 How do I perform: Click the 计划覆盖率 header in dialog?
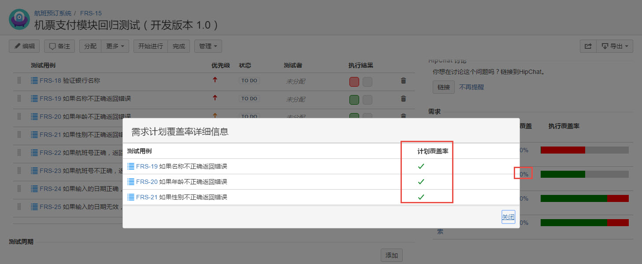[433, 151]
